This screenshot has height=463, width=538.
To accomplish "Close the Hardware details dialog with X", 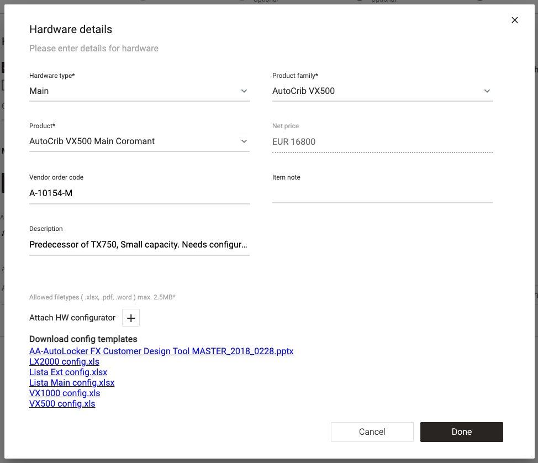I will pos(515,20).
